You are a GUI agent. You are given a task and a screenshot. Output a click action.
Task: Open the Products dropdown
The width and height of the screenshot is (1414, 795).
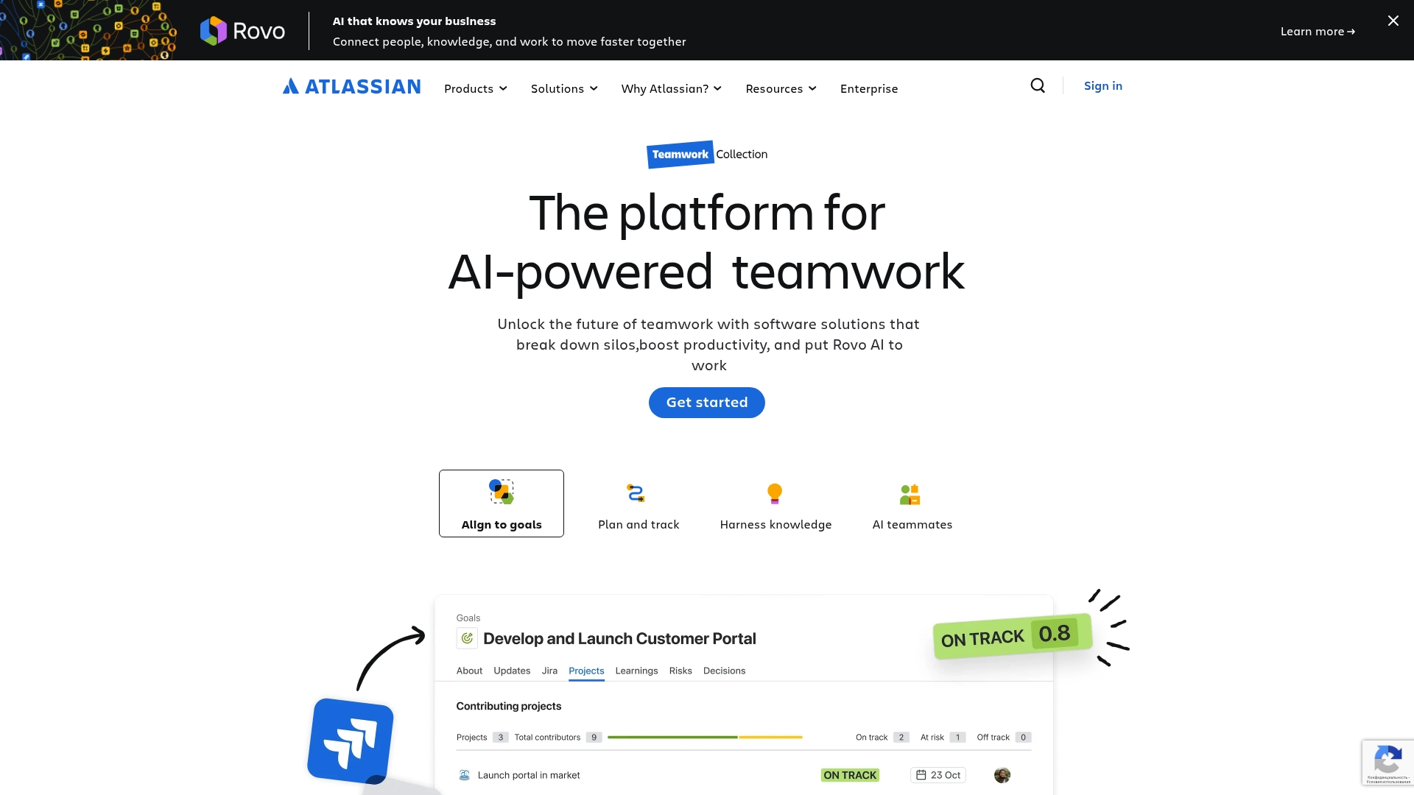475,88
